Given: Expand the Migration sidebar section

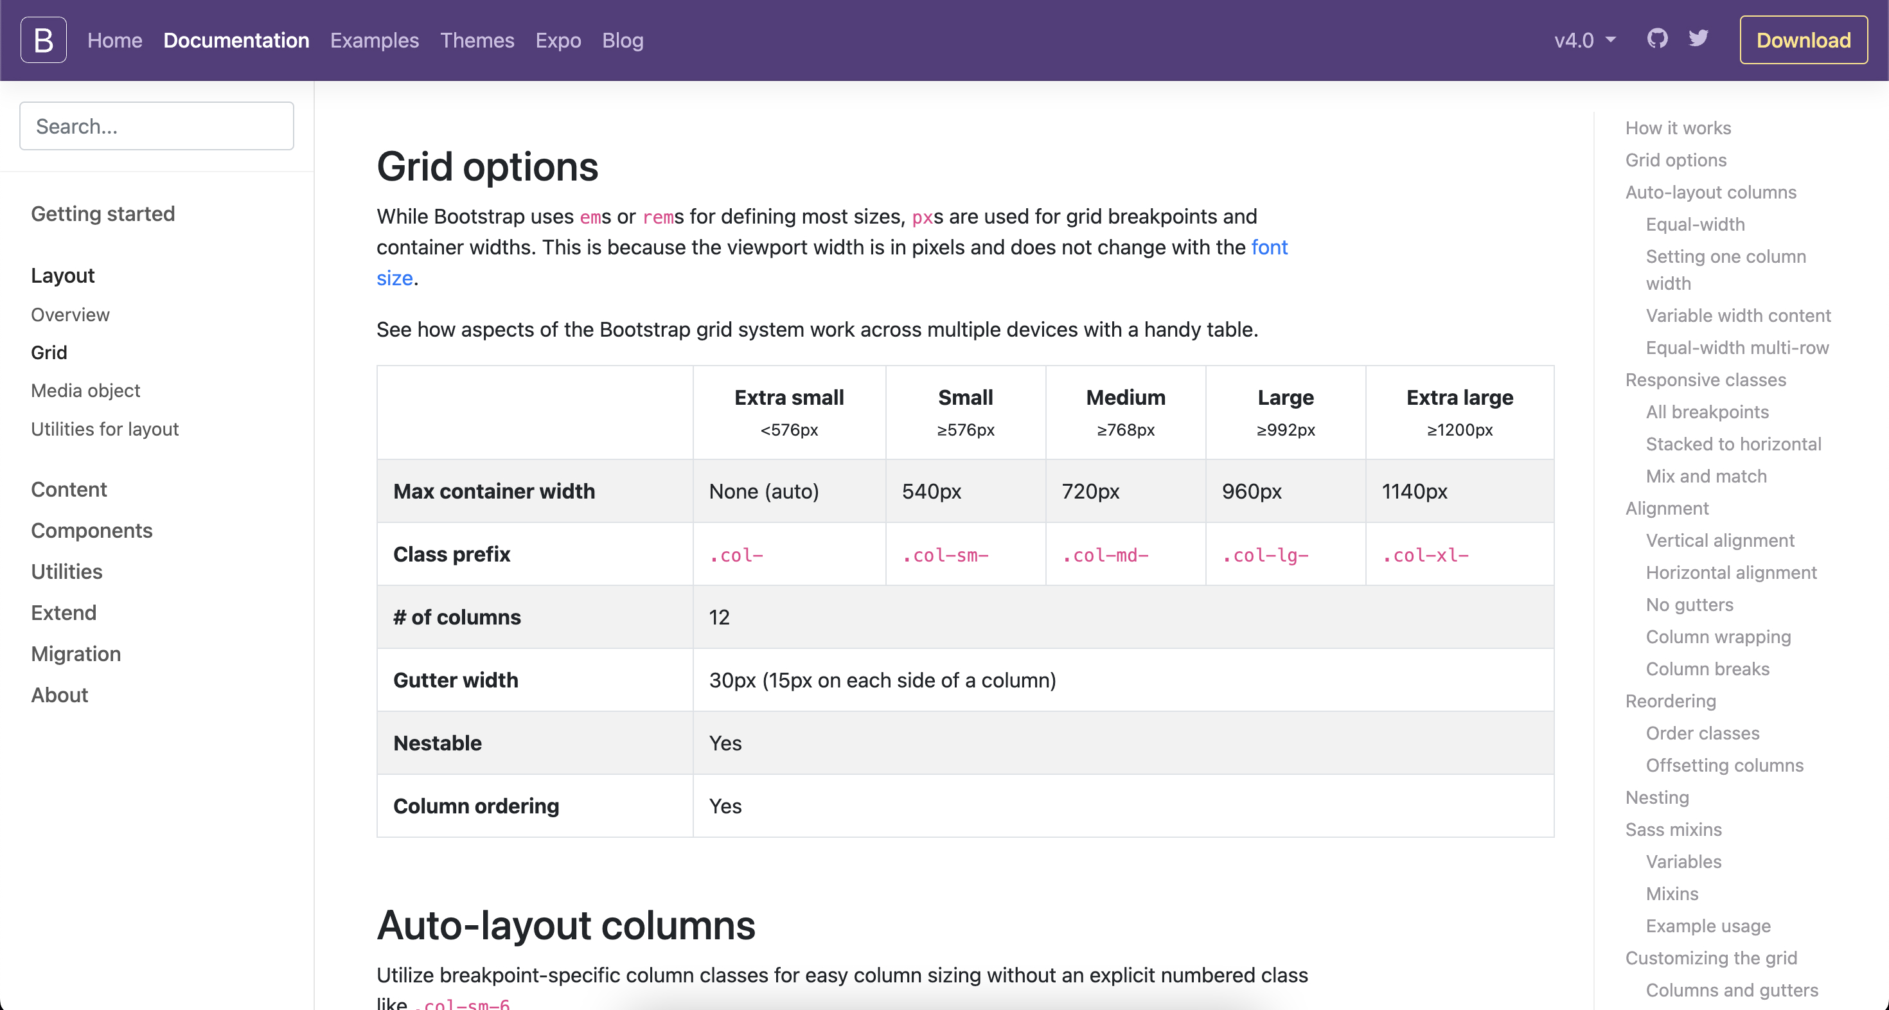Looking at the screenshot, I should pos(76,653).
